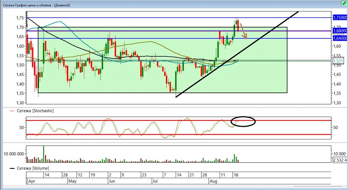Click the 'Jun' month label on timeline
Screen dimensions: 348x190
(x=112, y=181)
